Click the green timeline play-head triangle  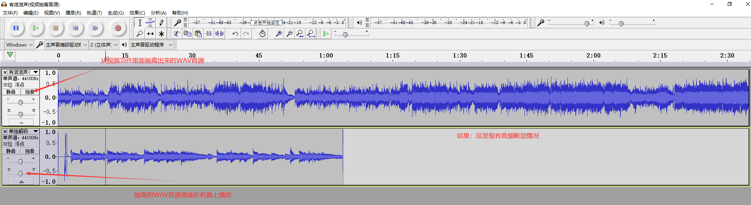click(x=10, y=55)
